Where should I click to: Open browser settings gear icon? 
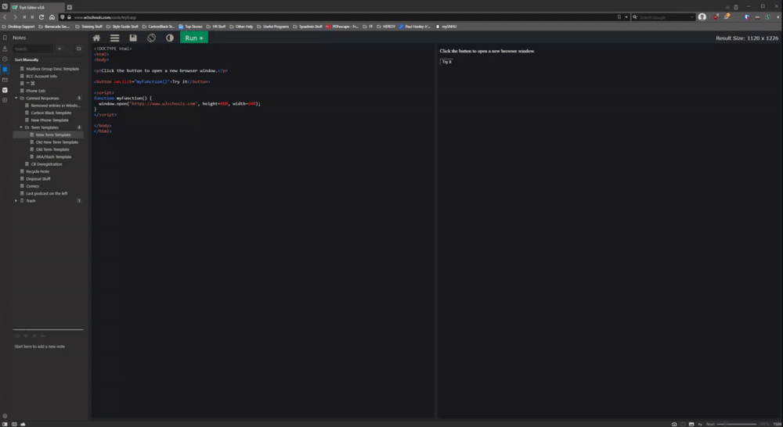tap(5, 415)
